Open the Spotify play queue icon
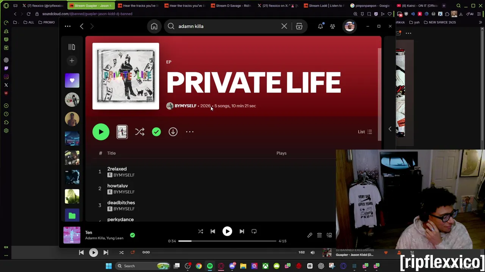This screenshot has height=272, width=485. click(x=319, y=235)
